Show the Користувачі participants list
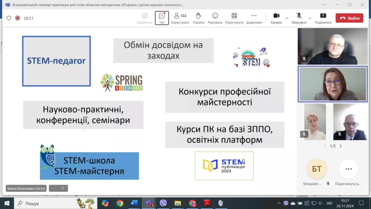Image resolution: width=371 pixels, height=209 pixels. point(180,18)
